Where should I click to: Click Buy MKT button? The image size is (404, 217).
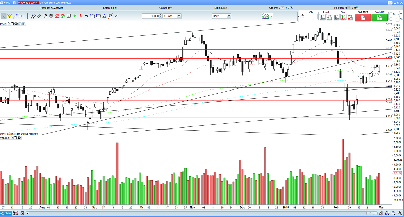coord(379,17)
